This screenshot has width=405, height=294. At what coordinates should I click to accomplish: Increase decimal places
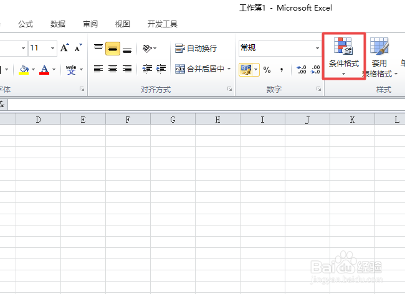[x=302, y=70]
